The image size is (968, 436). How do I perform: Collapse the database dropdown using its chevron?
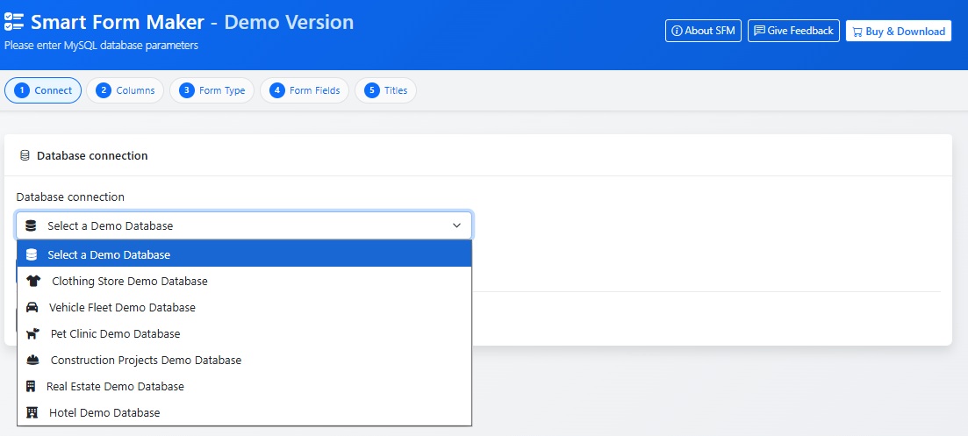point(457,225)
